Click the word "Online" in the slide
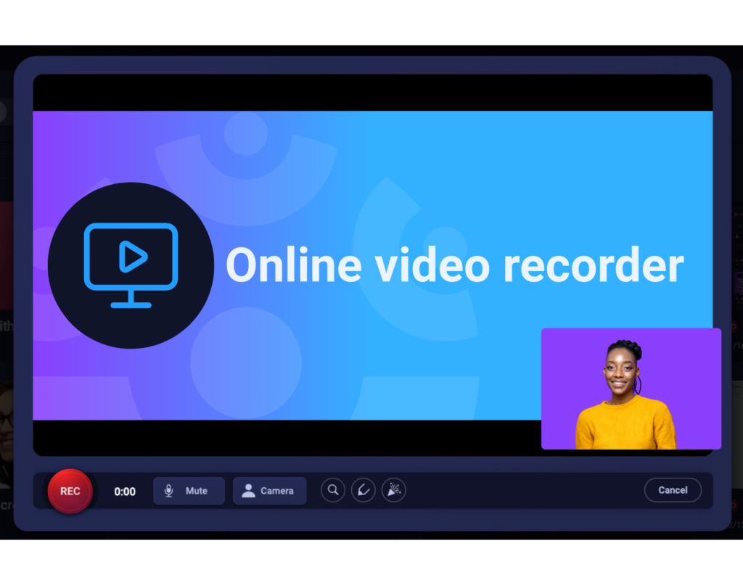The height and width of the screenshot is (585, 743). click(293, 265)
